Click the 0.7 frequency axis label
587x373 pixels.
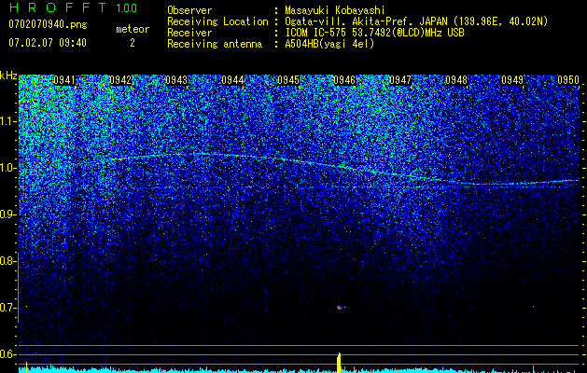pos(7,308)
